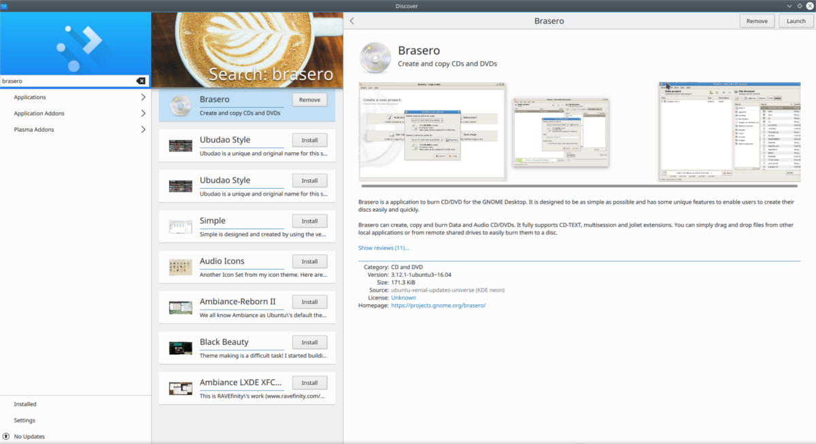This screenshot has width=816, height=444.
Task: Open the File Browser screenshot thumbnail
Action: [730, 132]
